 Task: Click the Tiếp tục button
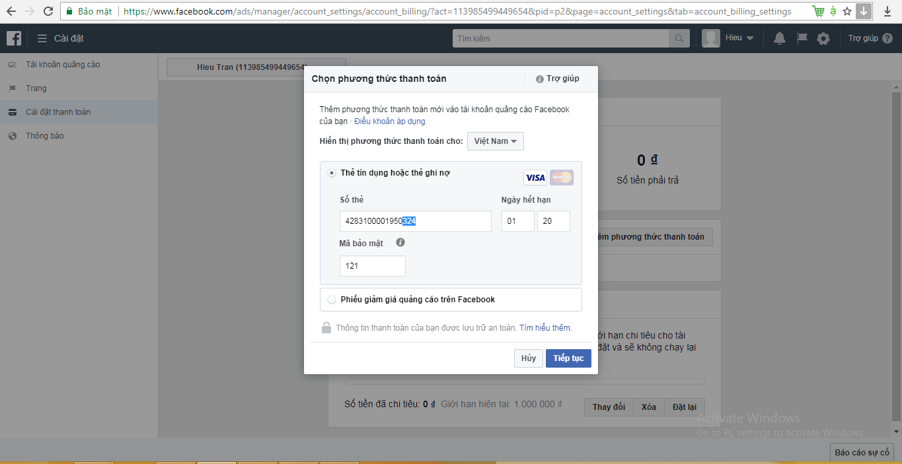pyautogui.click(x=568, y=358)
